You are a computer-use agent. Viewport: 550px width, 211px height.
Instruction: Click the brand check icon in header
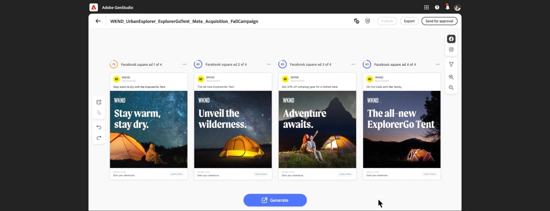click(356, 21)
